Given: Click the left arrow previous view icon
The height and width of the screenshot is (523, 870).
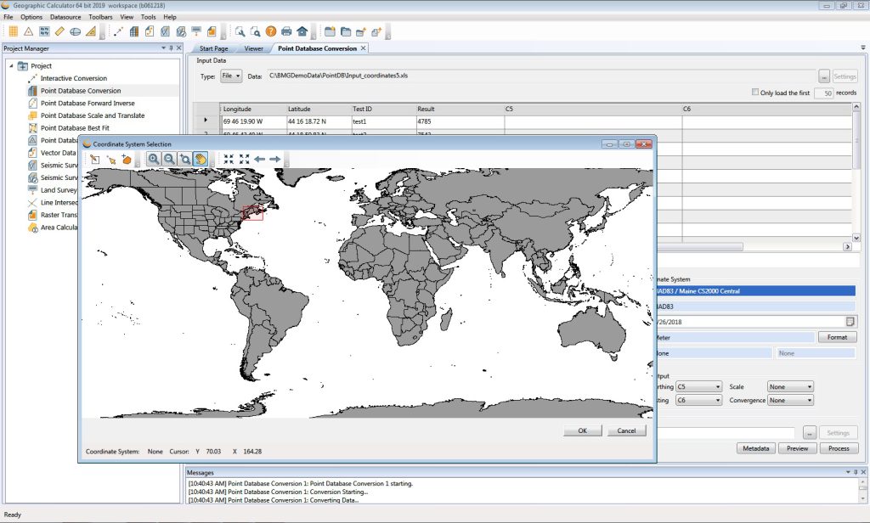Looking at the screenshot, I should click(260, 159).
